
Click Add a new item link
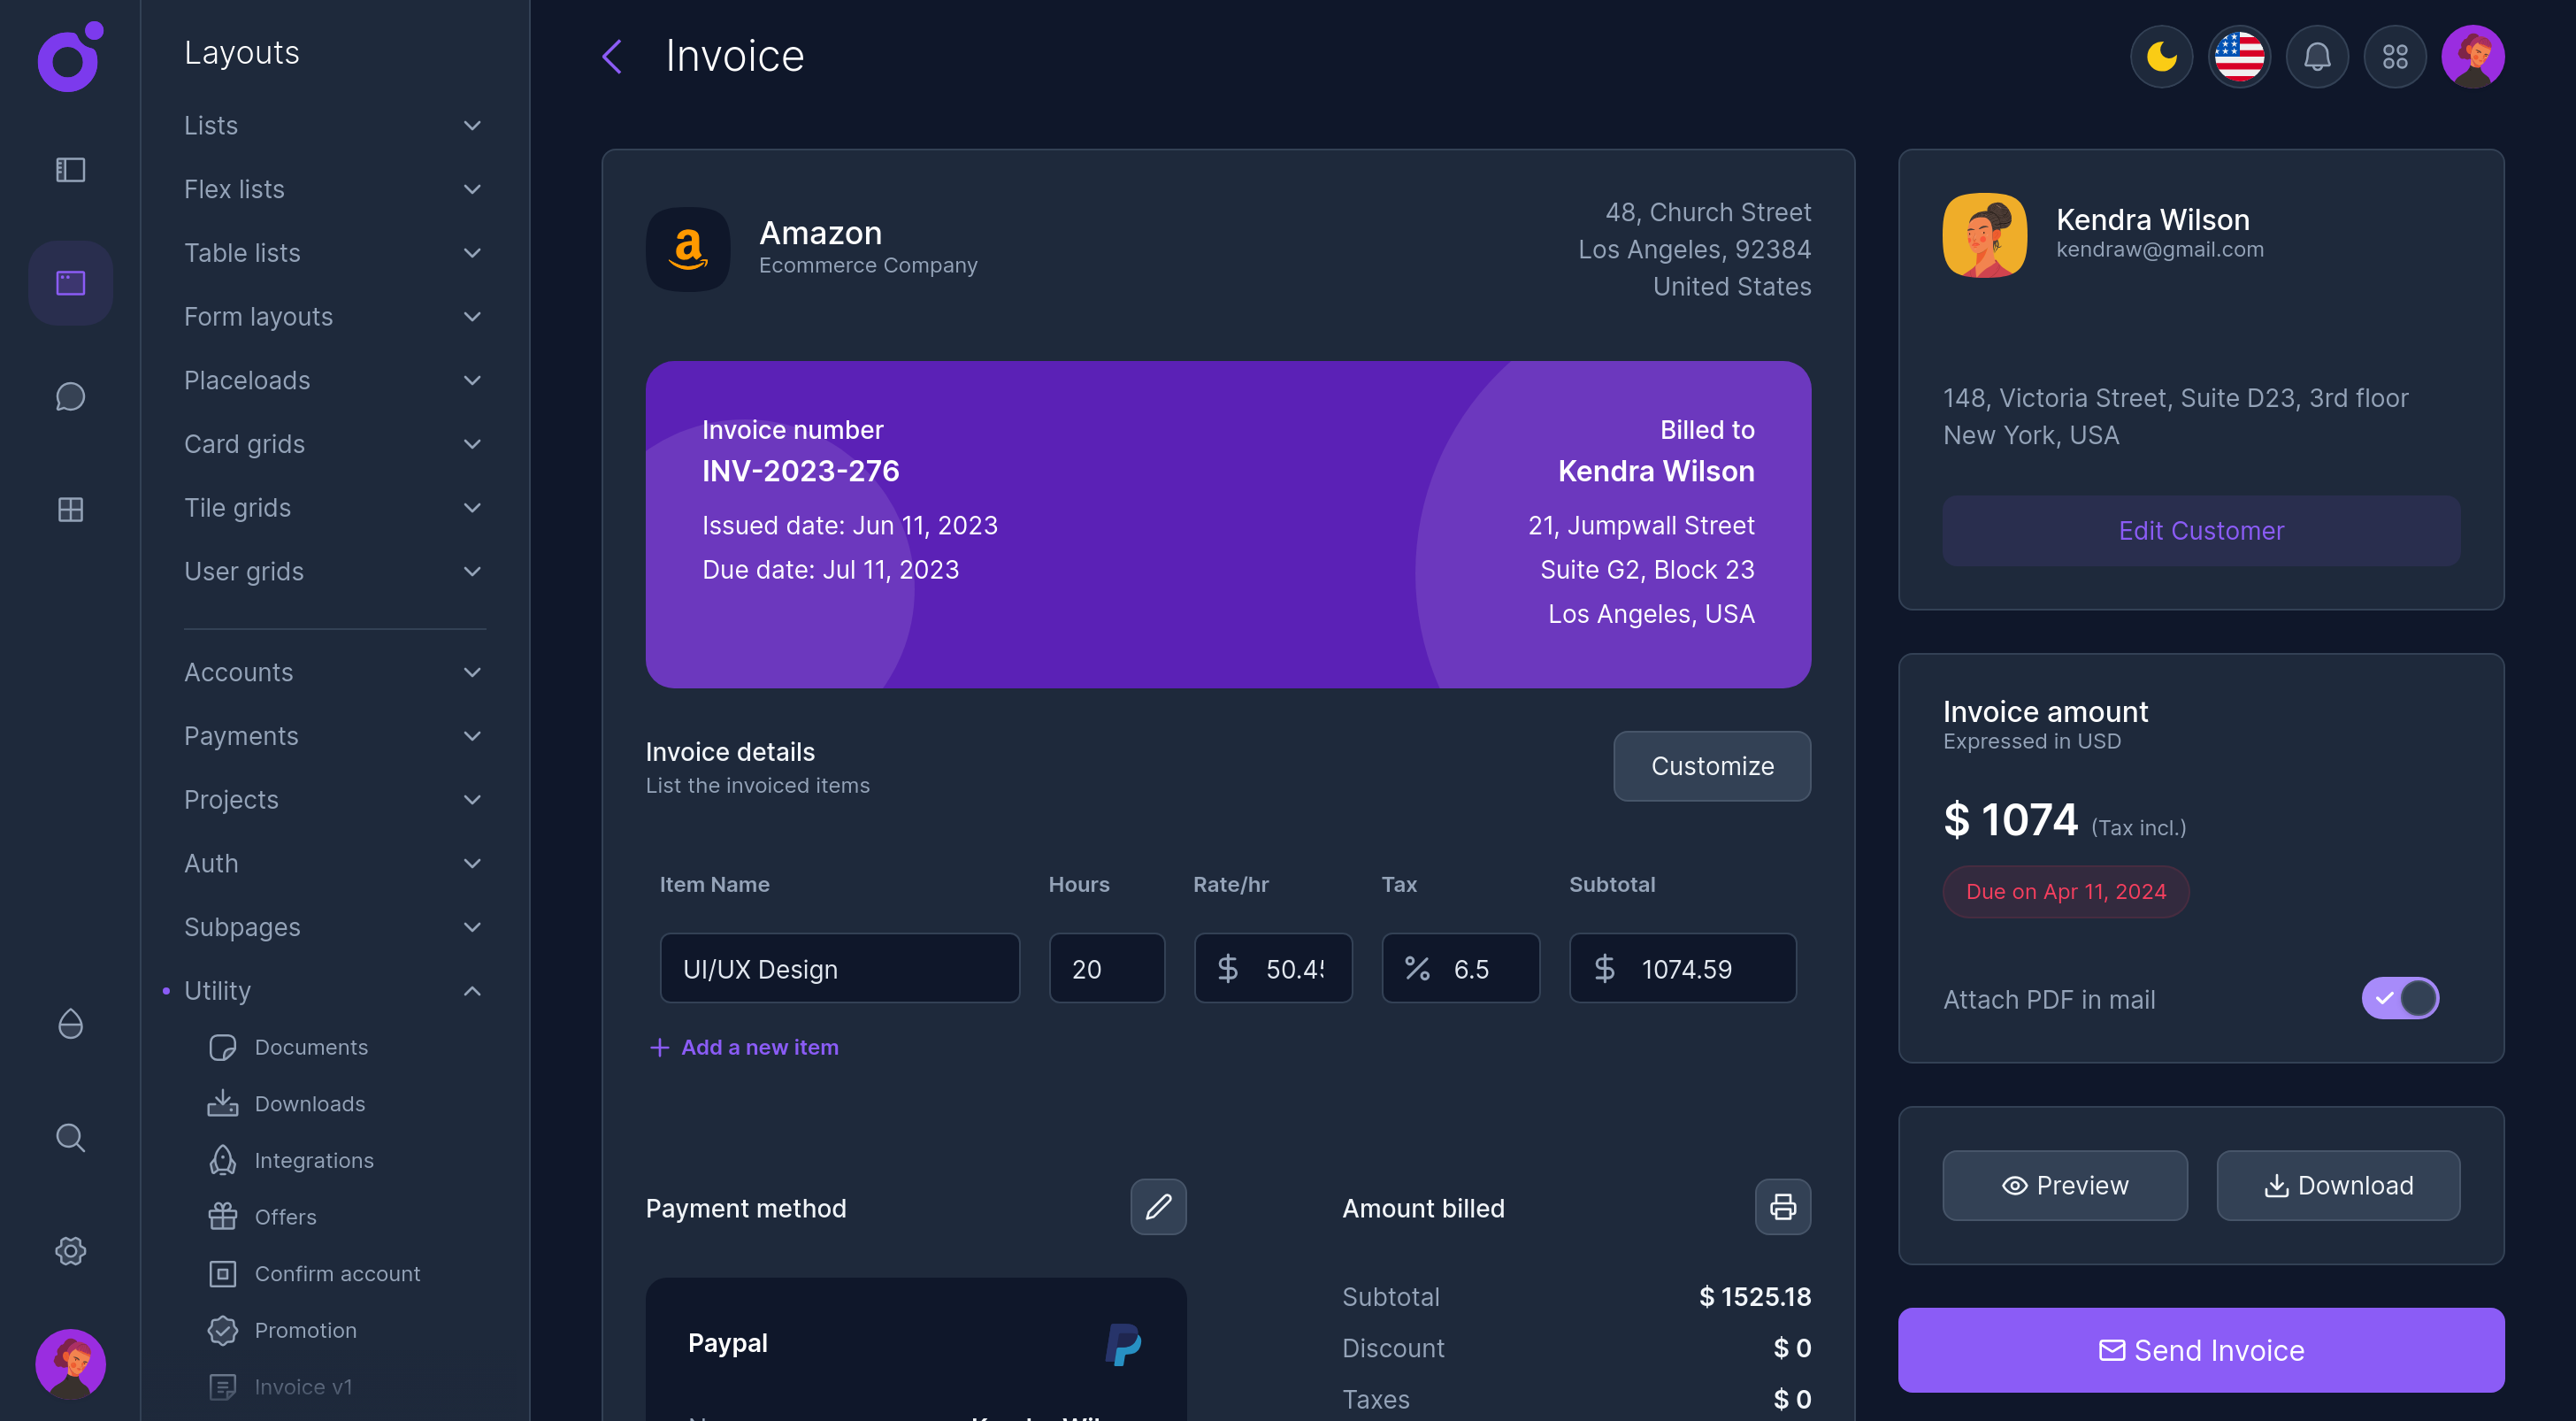743,1047
